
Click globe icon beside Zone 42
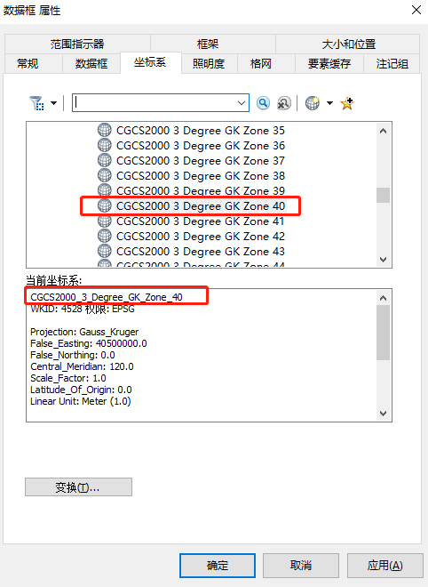[104, 236]
